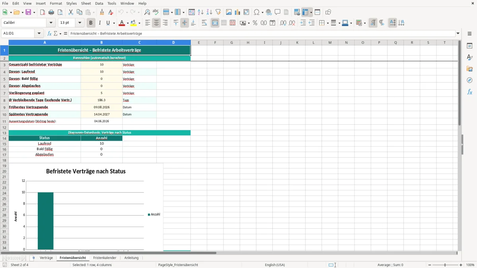This screenshot has height=268, width=477.
Task: Toggle Merge and Center Cells
Action: pos(215,23)
